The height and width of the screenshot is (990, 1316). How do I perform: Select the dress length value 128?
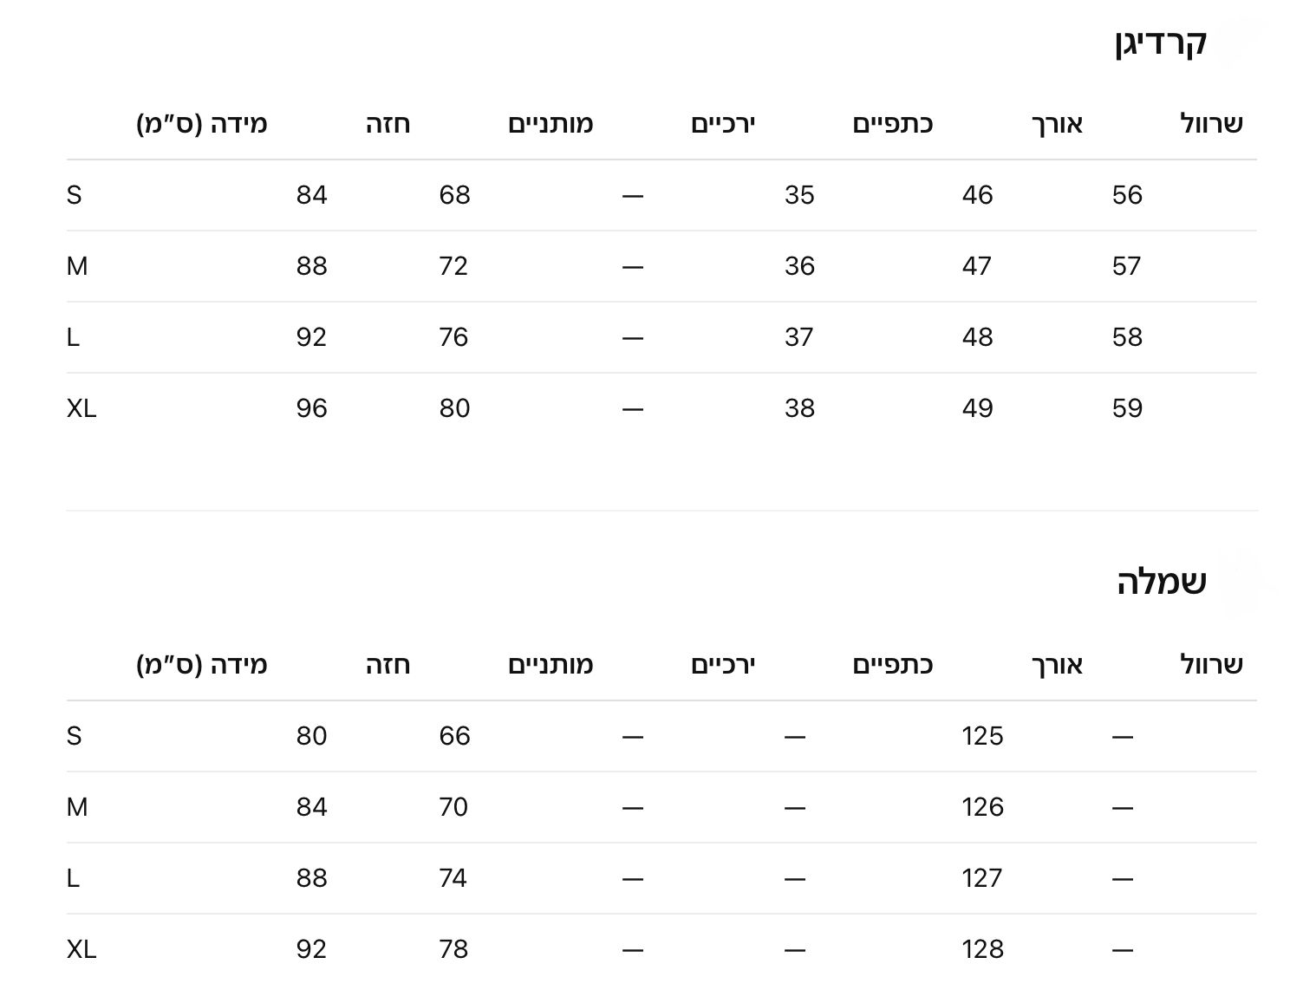(x=982, y=949)
